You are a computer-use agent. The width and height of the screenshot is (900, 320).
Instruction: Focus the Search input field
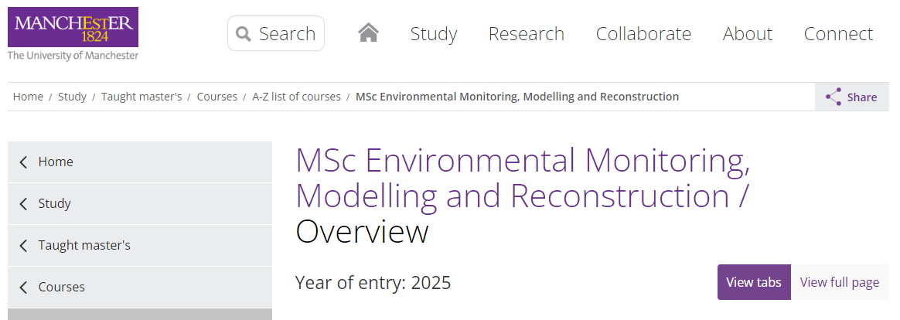coord(276,33)
